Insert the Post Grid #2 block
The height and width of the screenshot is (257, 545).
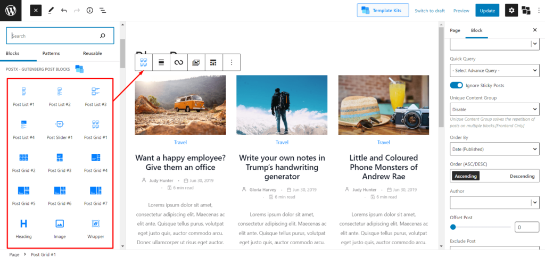(23, 162)
